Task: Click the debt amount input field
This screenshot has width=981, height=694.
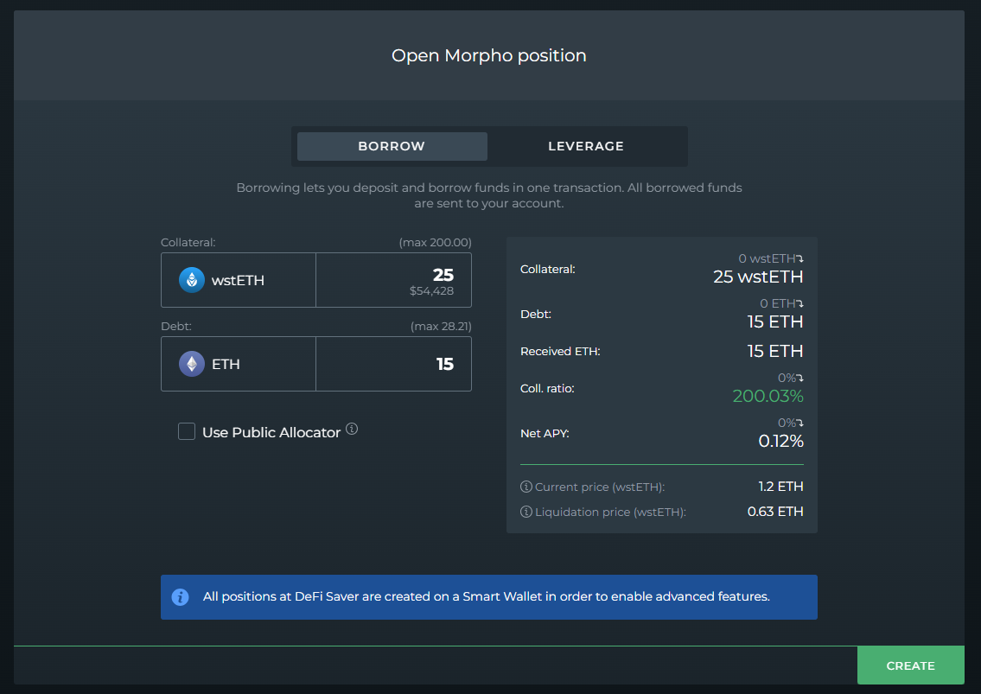Action: coord(393,364)
